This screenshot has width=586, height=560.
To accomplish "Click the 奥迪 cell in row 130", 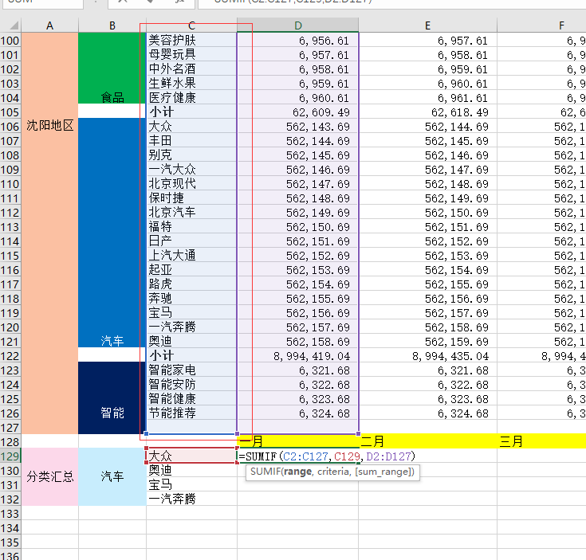I will click(x=191, y=471).
